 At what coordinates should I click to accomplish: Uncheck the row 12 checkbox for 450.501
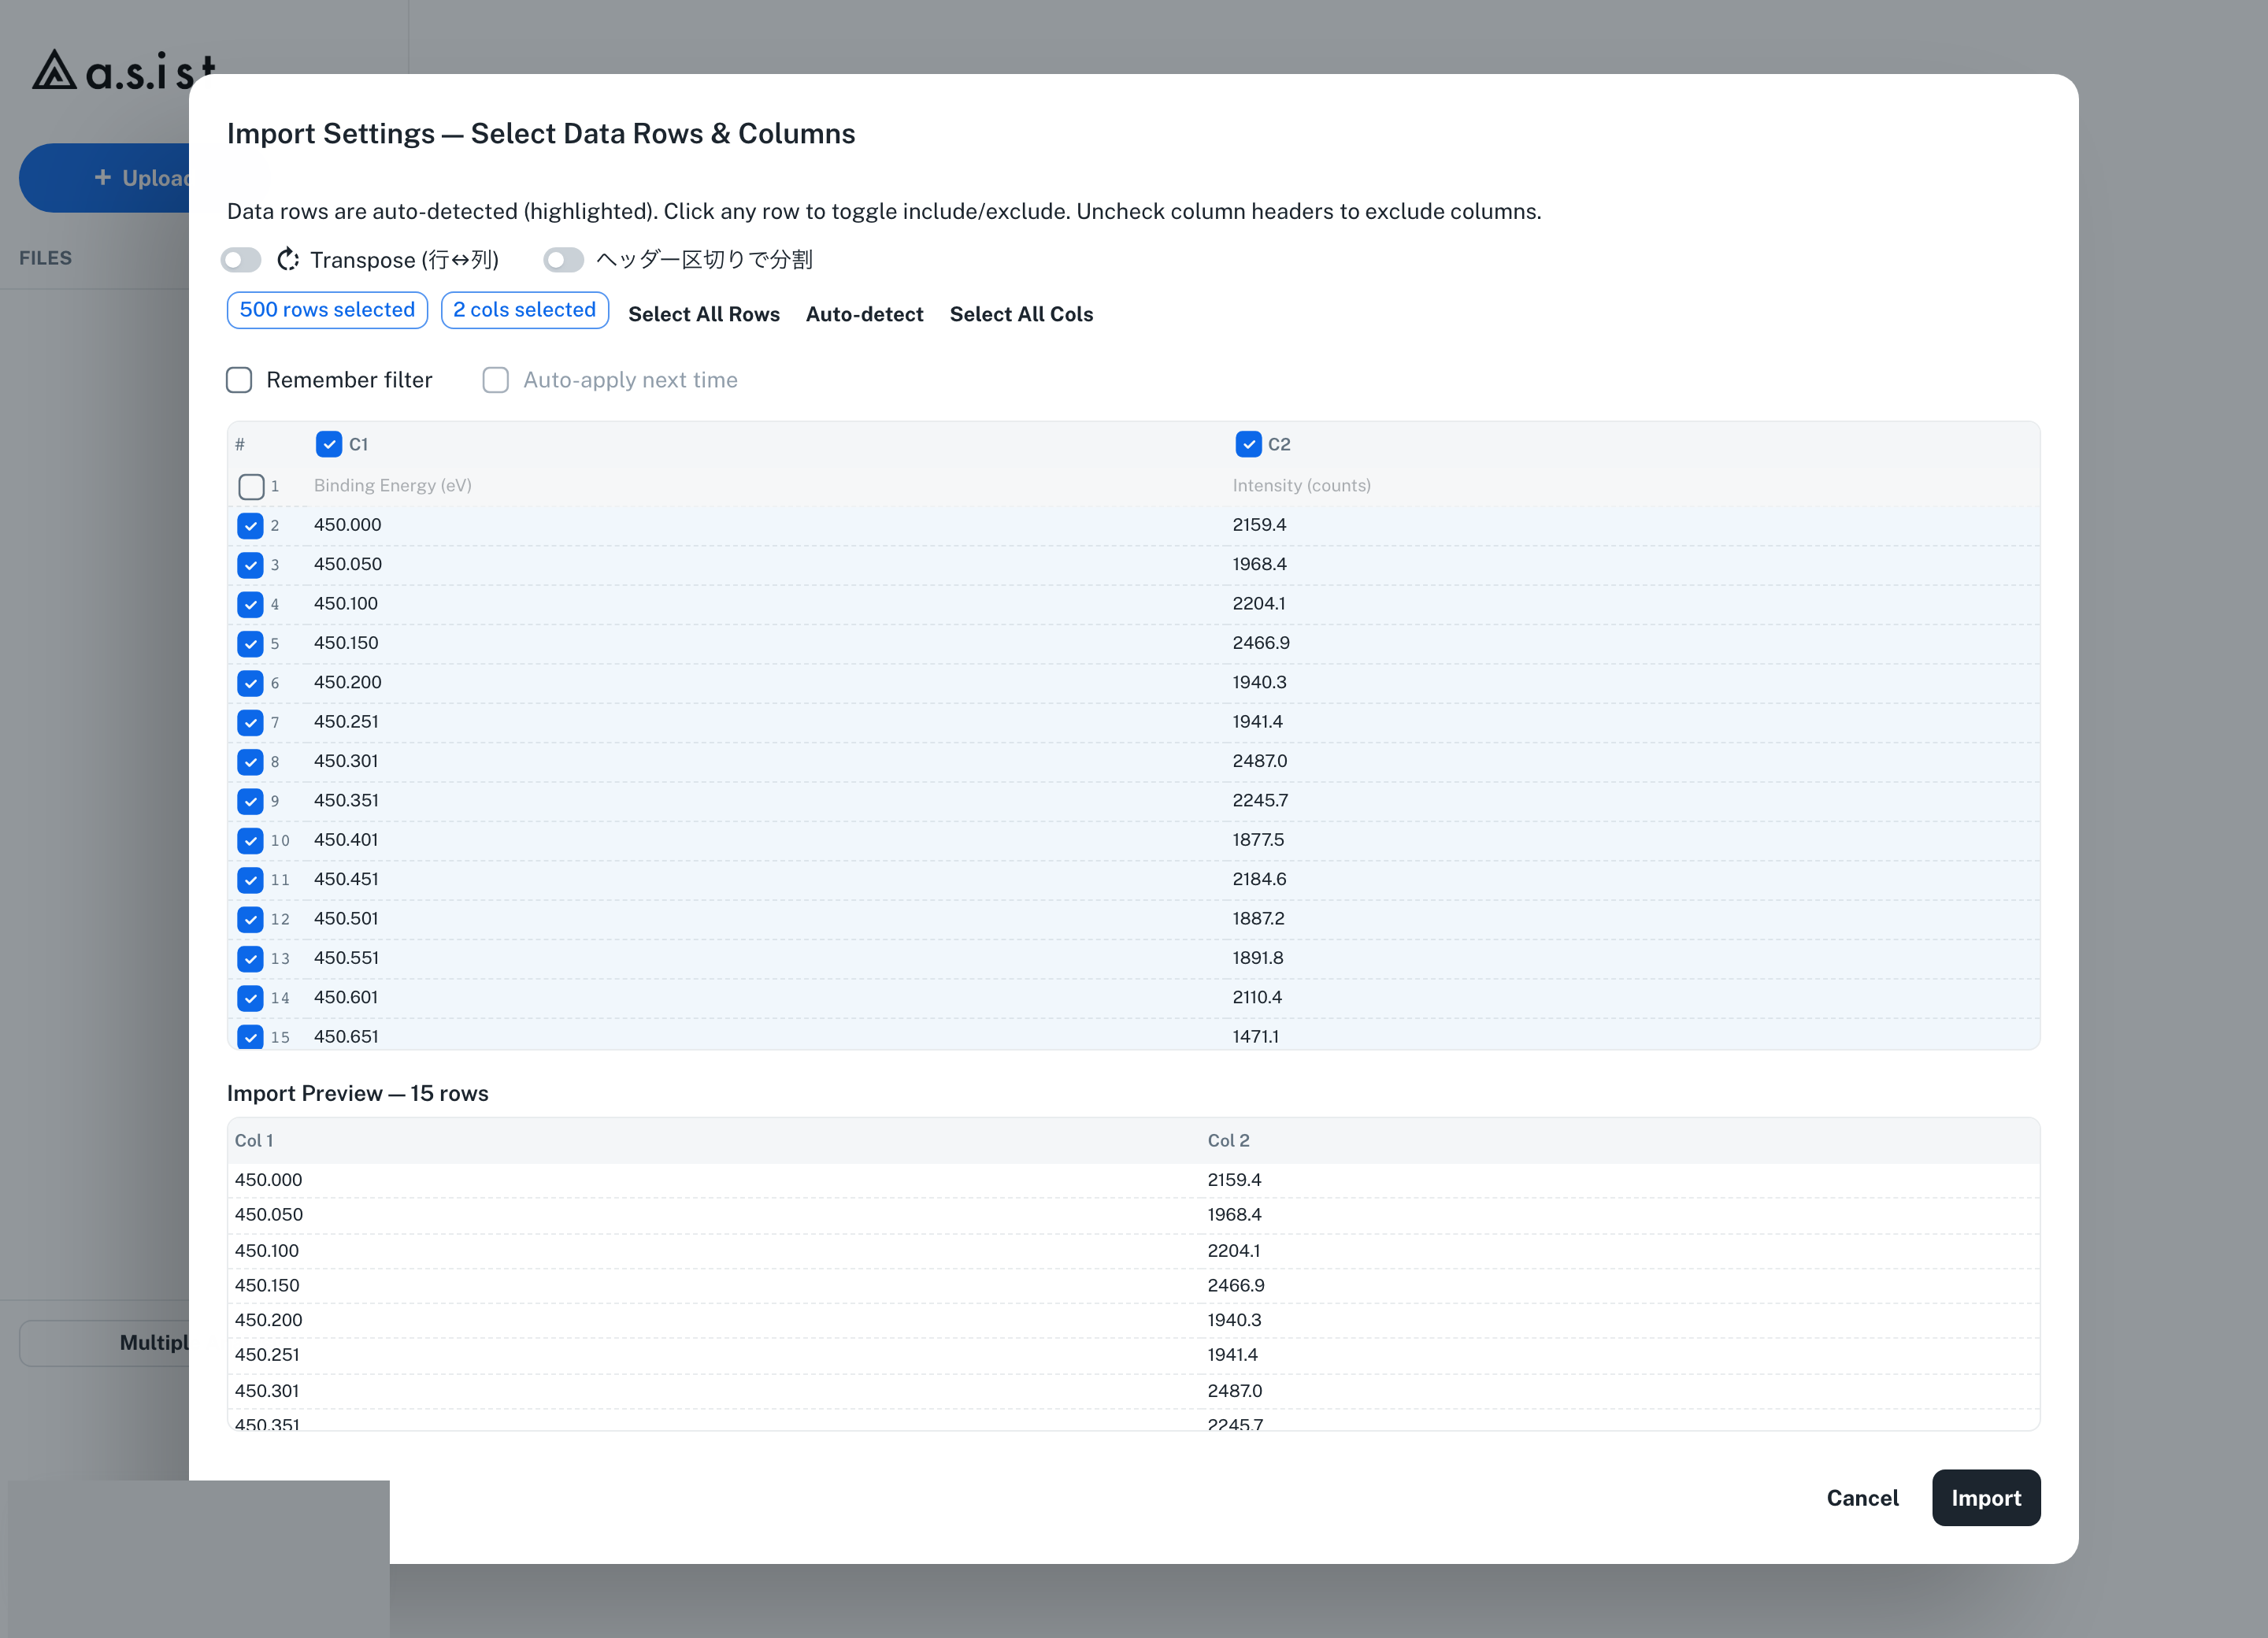click(250, 919)
